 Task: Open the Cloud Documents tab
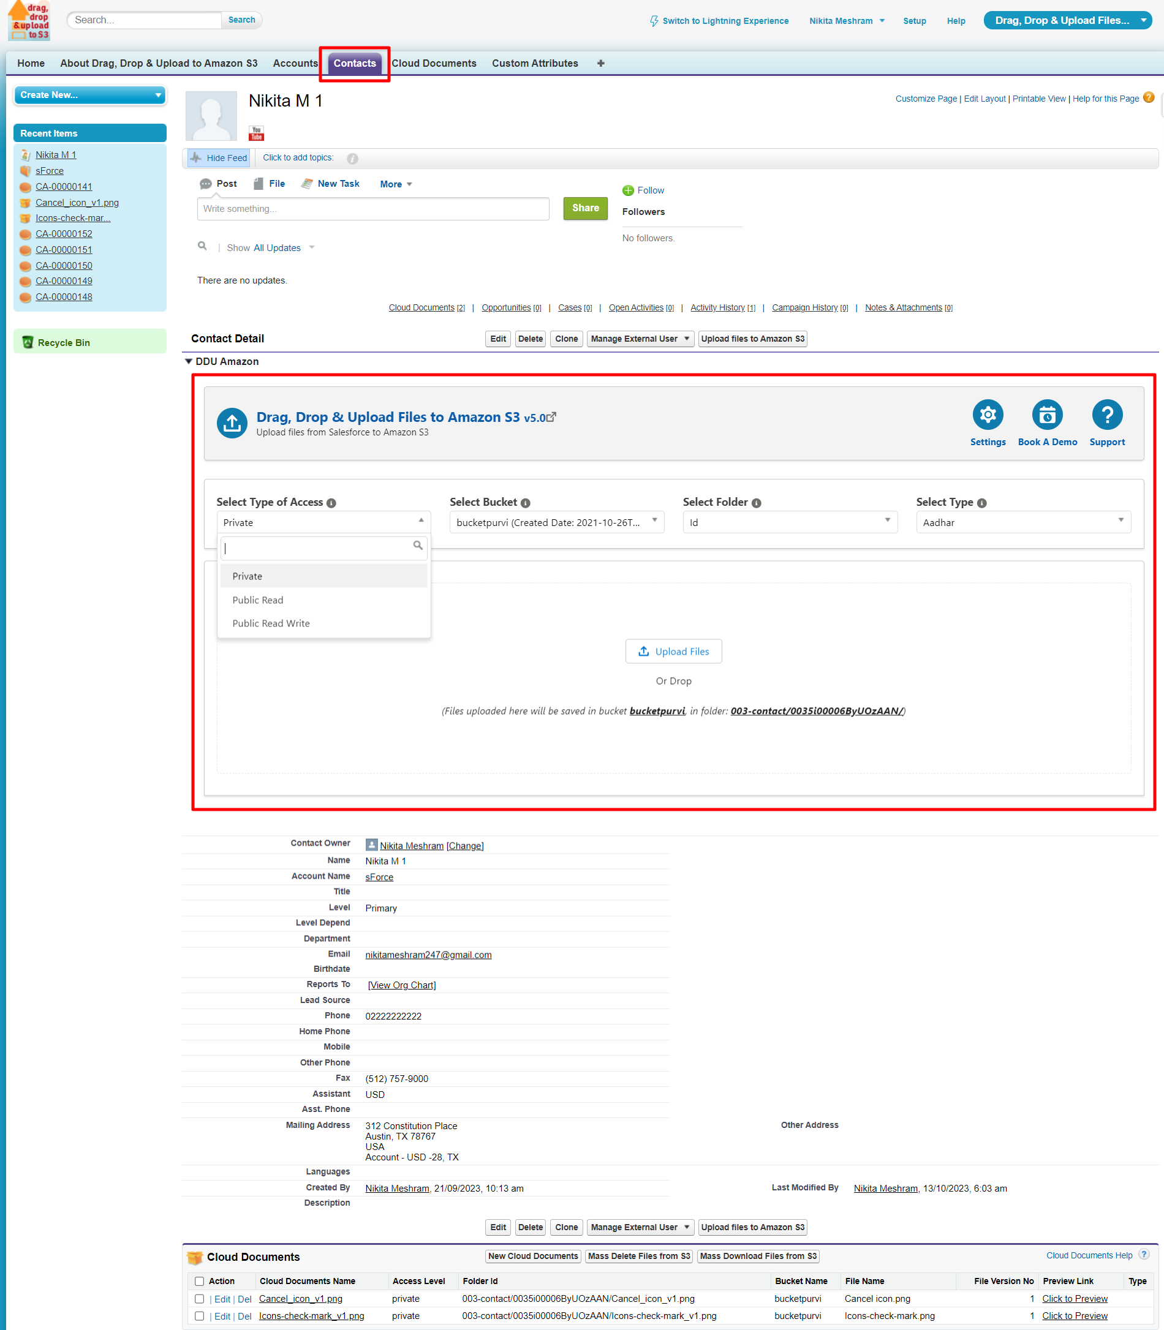point(433,63)
